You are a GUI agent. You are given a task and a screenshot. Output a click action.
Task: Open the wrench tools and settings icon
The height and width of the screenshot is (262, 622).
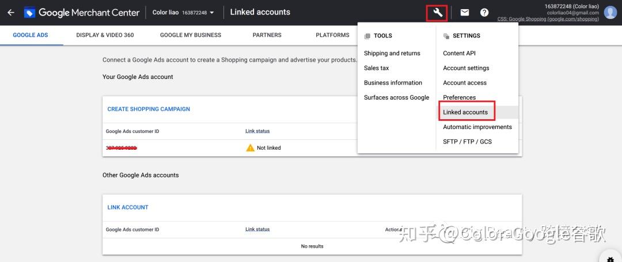437,12
